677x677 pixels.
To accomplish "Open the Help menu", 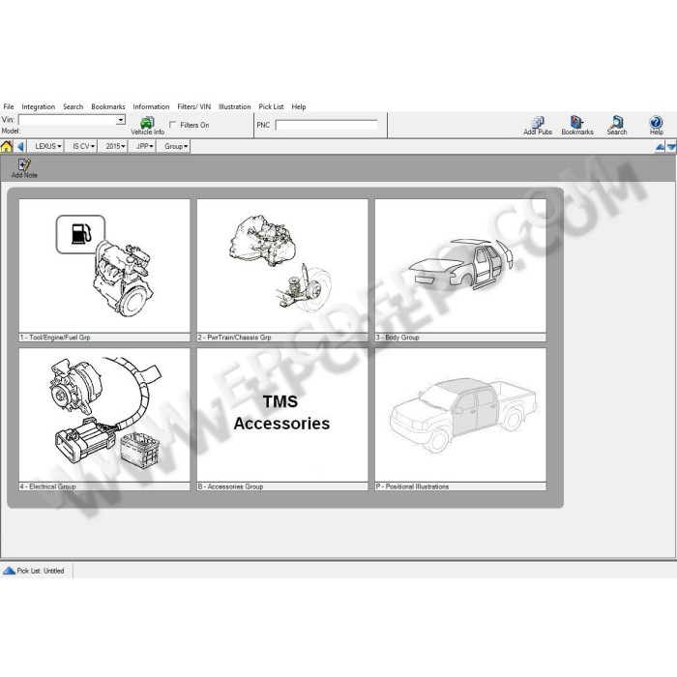I will pos(298,106).
